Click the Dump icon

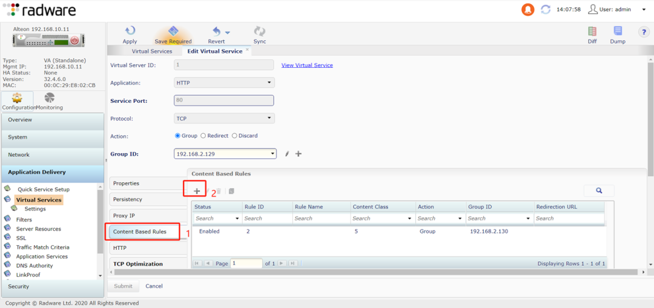coord(618,31)
